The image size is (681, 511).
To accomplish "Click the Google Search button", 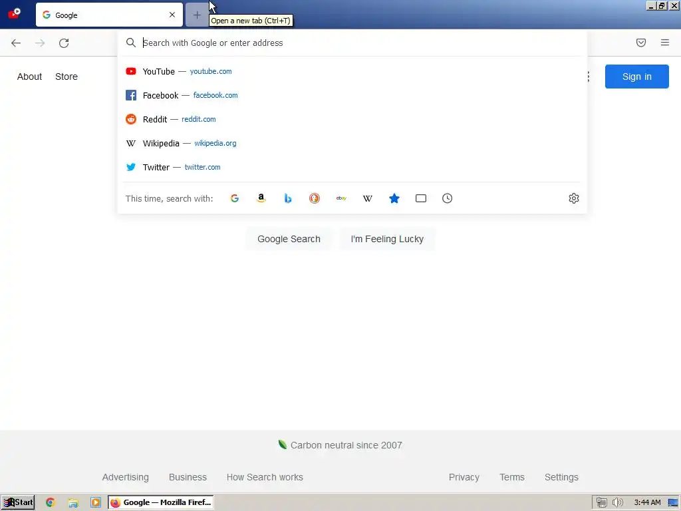I will pos(289,239).
